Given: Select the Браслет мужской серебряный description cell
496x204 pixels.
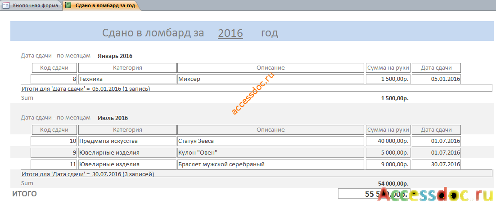Looking at the screenshot, I should [x=271, y=164].
